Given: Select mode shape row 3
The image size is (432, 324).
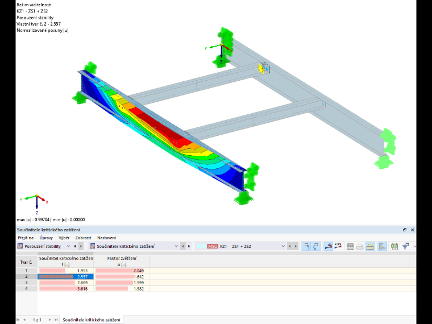Looking at the screenshot, I should coord(27,283).
